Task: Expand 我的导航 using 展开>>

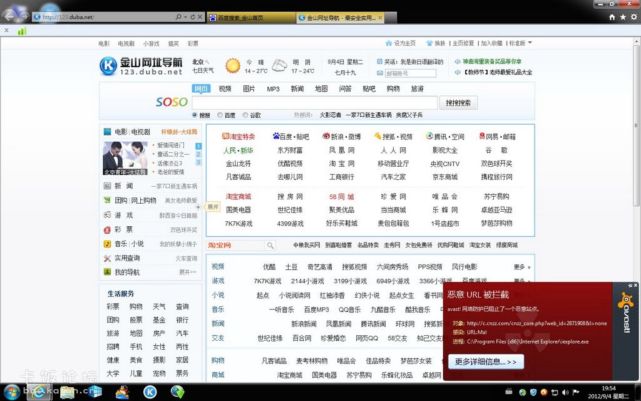Action: [187, 272]
